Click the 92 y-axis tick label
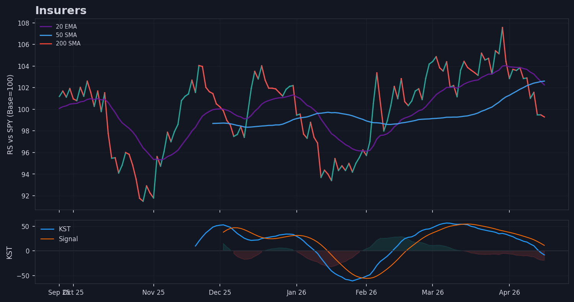Viewport: 574px width, 302px height. pos(27,196)
